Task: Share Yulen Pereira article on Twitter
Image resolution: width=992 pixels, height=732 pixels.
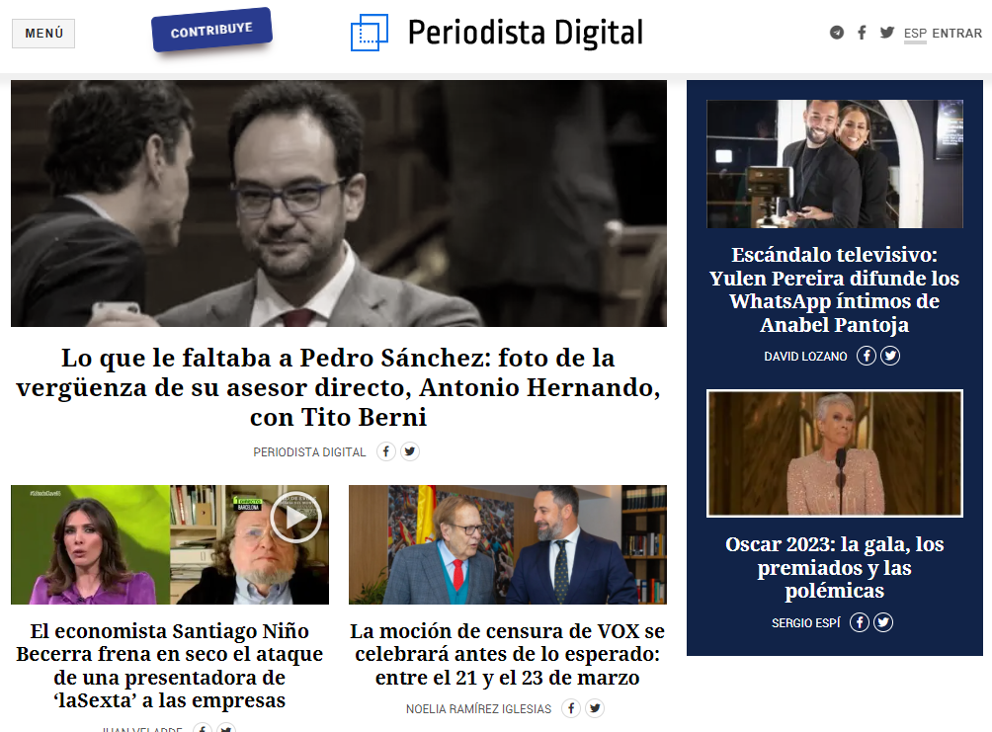Action: coord(890,356)
